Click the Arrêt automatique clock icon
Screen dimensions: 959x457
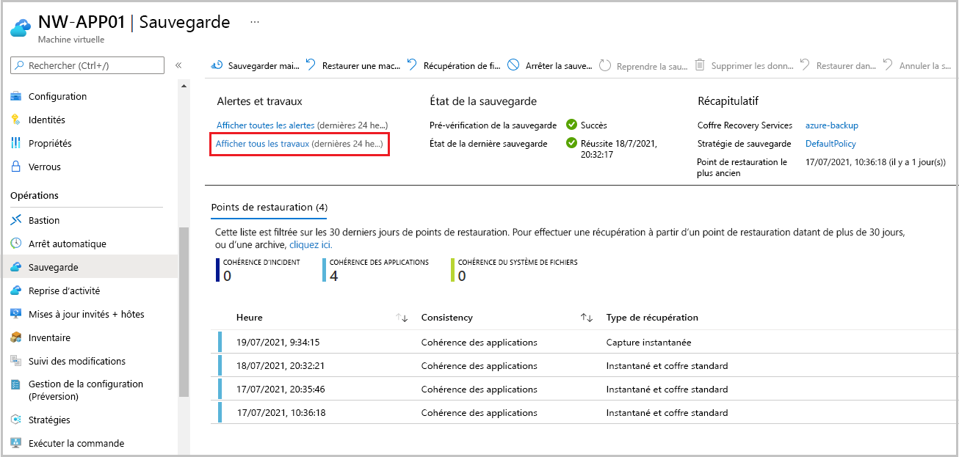tap(16, 244)
